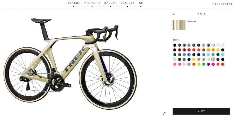Select the solid black color swatch

[x=175, y=45]
